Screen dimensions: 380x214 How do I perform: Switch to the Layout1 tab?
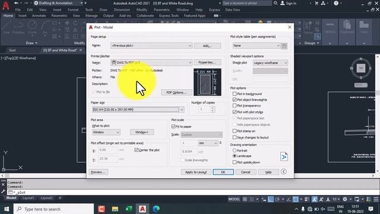click(28, 198)
